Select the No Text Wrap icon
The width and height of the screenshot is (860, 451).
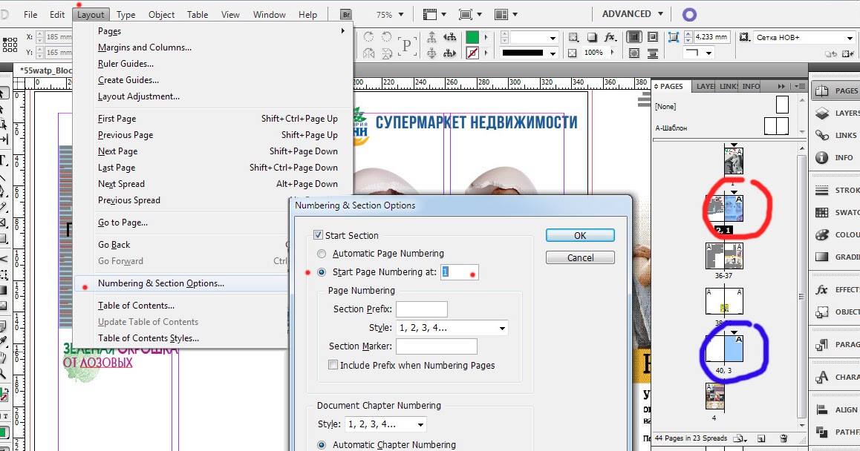pyautogui.click(x=634, y=37)
